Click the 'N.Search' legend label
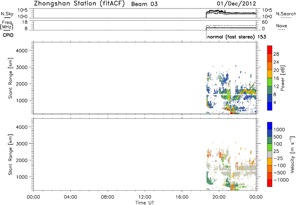The height and width of the screenshot is (205, 296). (286, 14)
